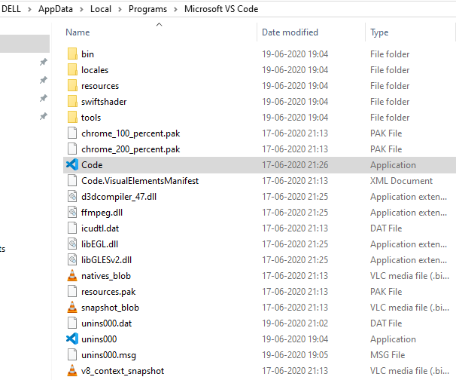Screen dimensions: 456x380
Task: Click XML Document type of Code.VisualElementsManifest
Action: click(401, 181)
